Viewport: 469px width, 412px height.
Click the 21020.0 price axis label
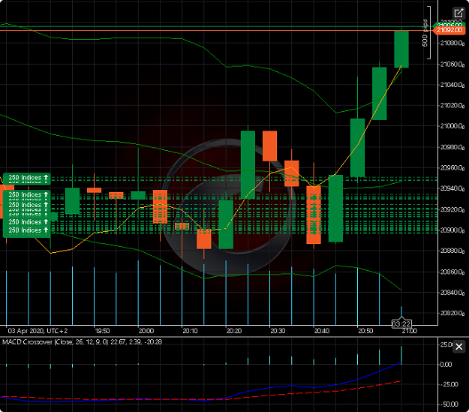pos(452,106)
